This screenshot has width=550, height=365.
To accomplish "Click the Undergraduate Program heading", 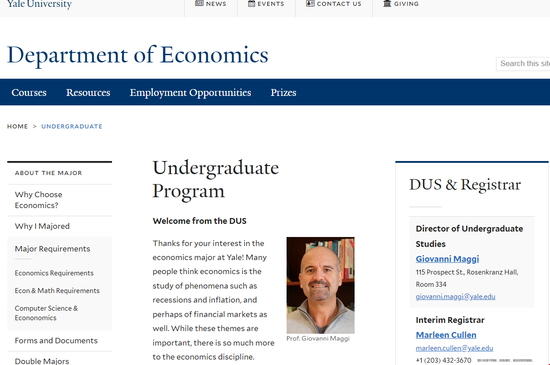I will (216, 179).
